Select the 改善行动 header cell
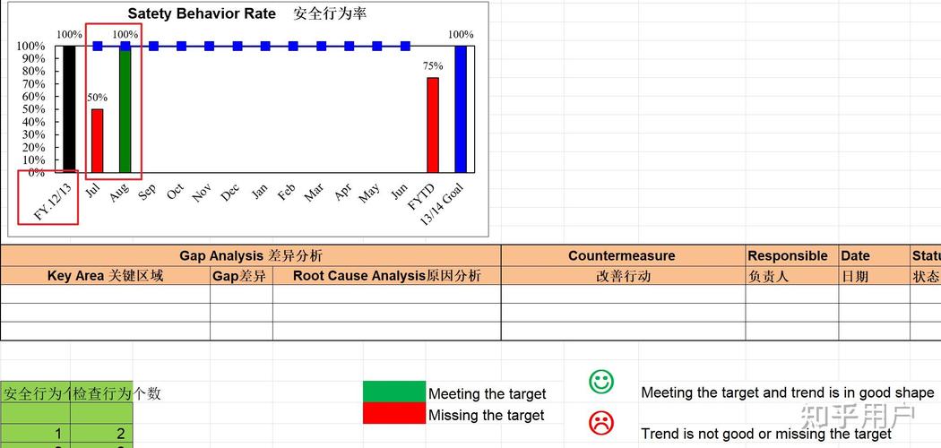Viewport: 941px width, 448px height. [624, 275]
